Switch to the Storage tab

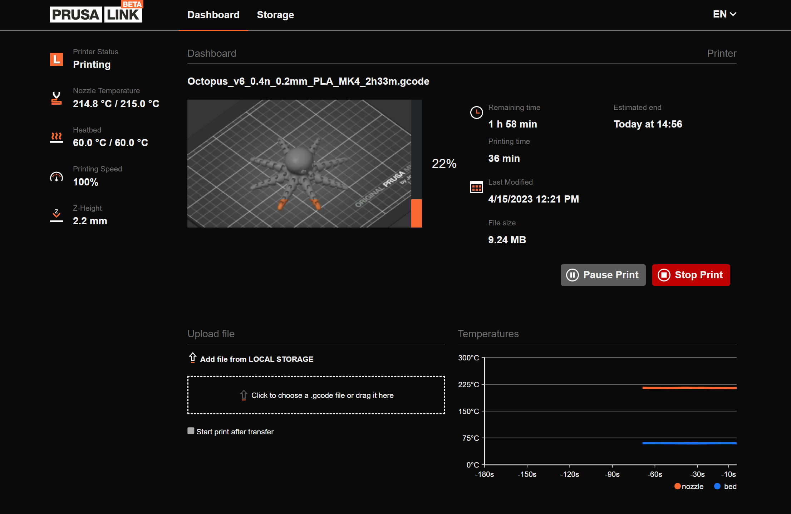point(275,15)
